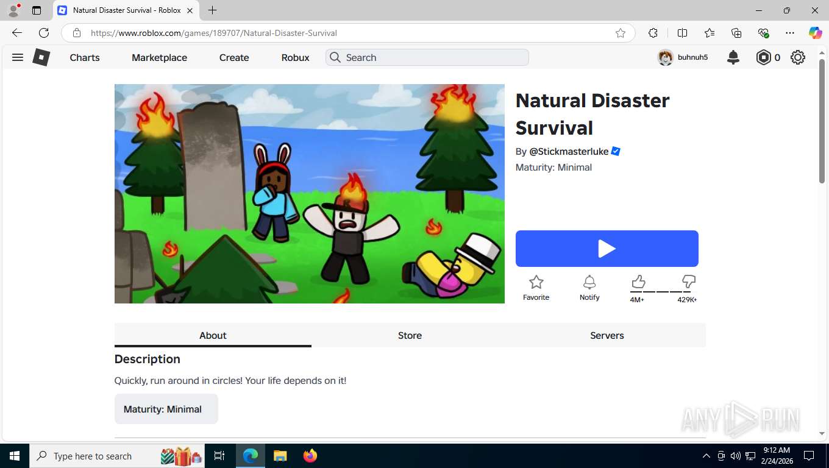The image size is (829, 468).
Task: Open Charts in Roblox navigation
Action: pyautogui.click(x=85, y=57)
